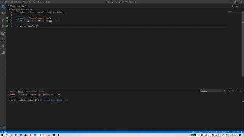The width and height of the screenshot is (244, 137).
Task: Click the Quokka green indicator on line 6
Action: (x=7, y=26)
